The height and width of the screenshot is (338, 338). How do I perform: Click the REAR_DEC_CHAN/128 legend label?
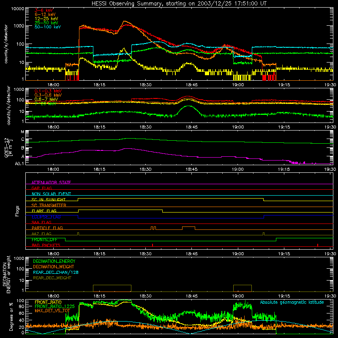point(56,272)
